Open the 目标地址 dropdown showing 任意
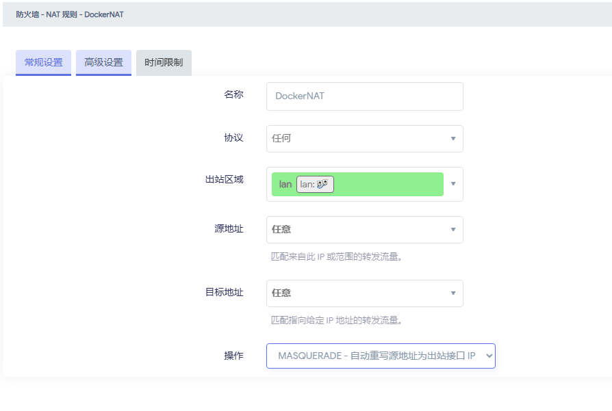612x411 pixels. 365,293
